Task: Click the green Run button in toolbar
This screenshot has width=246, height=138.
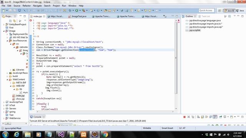Action: point(77,10)
